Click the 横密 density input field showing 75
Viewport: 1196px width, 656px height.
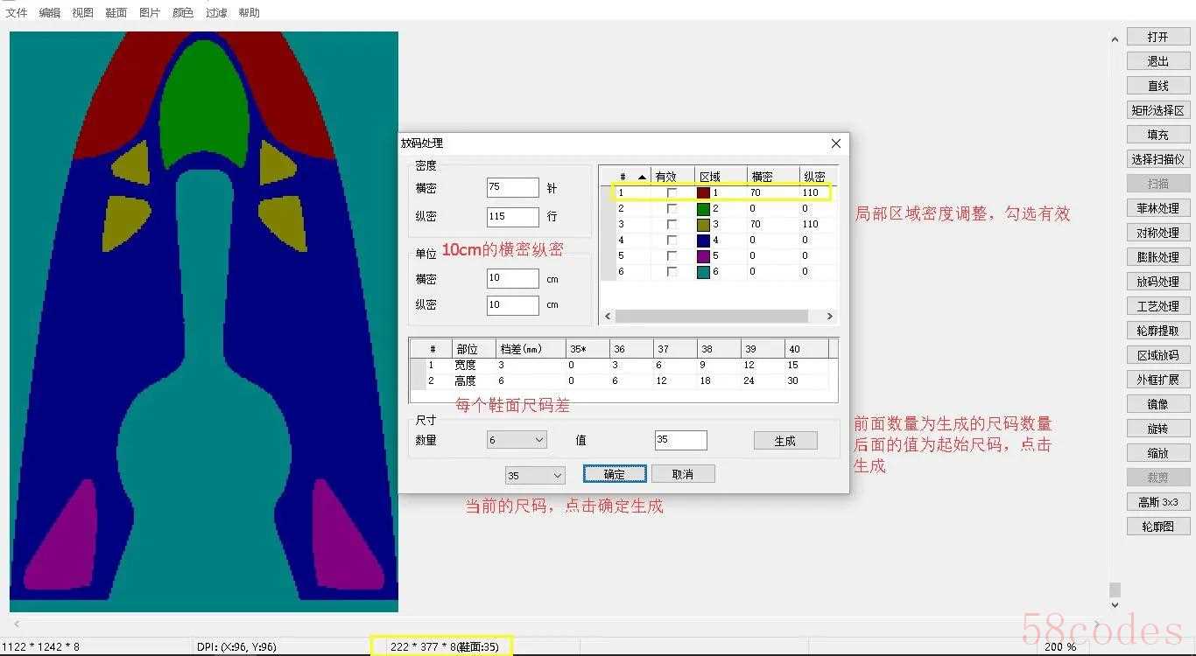[x=512, y=187]
